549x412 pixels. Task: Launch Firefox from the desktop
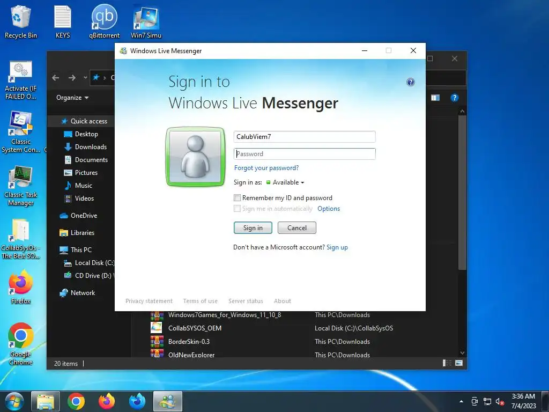pos(21,287)
